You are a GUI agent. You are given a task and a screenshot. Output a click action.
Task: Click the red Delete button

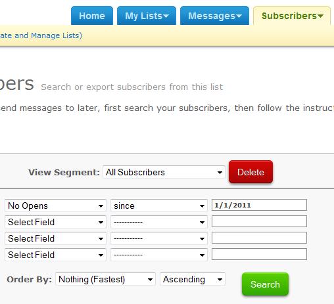(251, 172)
